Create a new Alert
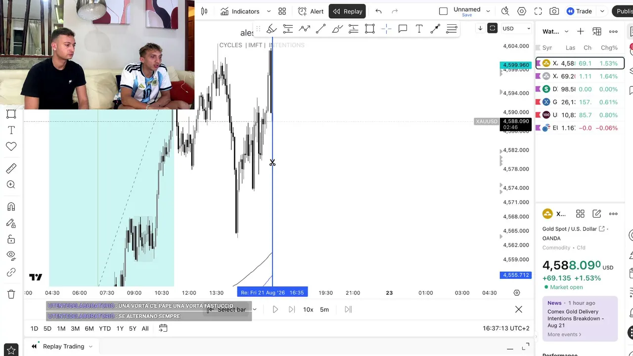633x356 pixels. coord(311,11)
